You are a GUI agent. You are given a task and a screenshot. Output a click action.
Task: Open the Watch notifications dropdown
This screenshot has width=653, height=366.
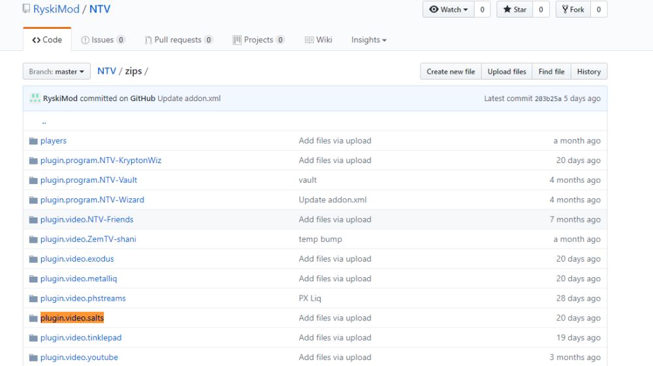pyautogui.click(x=449, y=10)
